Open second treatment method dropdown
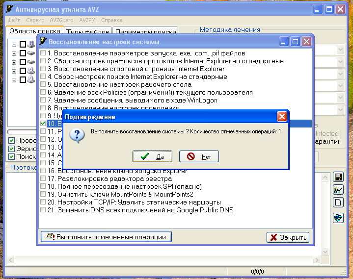This screenshot has height=279, width=353. [x=340, y=61]
